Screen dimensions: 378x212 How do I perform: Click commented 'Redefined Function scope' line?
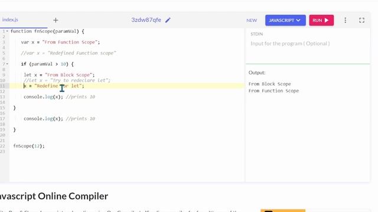pyautogui.click(x=69, y=53)
